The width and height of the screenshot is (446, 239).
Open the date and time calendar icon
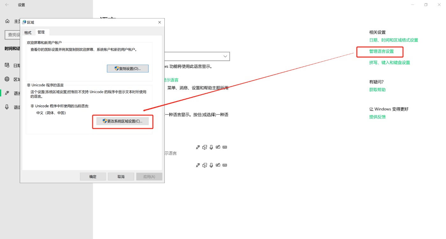(x=7, y=65)
